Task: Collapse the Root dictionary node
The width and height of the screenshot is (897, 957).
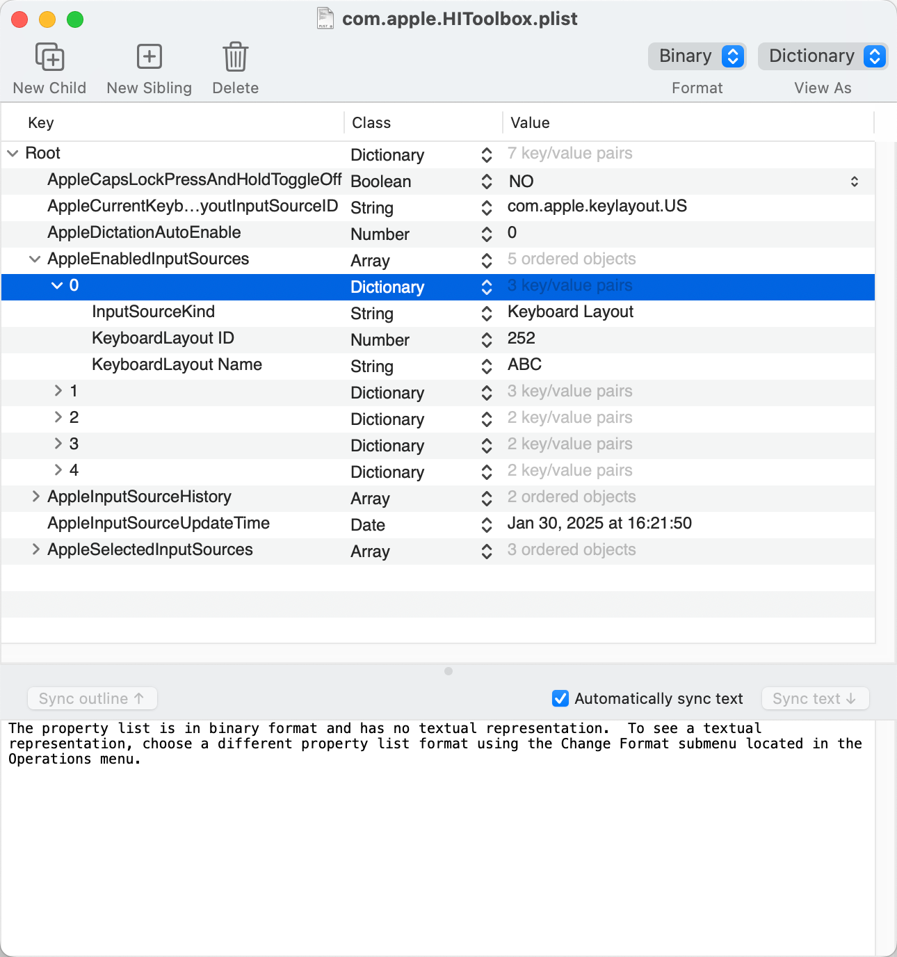Action: click(x=13, y=153)
